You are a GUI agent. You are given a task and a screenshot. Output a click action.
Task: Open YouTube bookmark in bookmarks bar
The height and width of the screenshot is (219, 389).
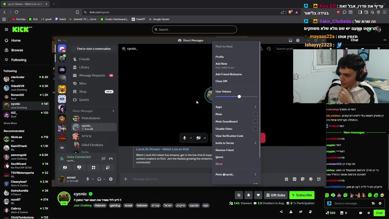[x=19, y=19]
